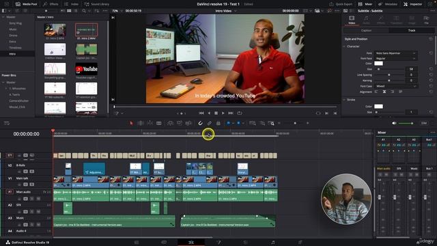Select the Music bin in media pool

(13, 29)
